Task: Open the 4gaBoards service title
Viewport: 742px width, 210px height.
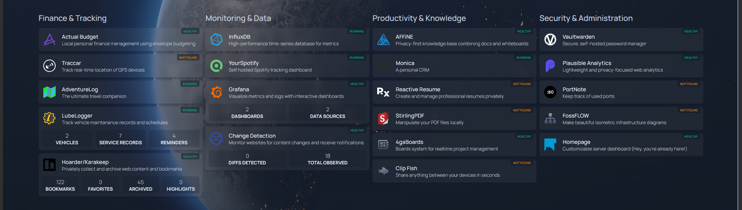Action: [410, 142]
